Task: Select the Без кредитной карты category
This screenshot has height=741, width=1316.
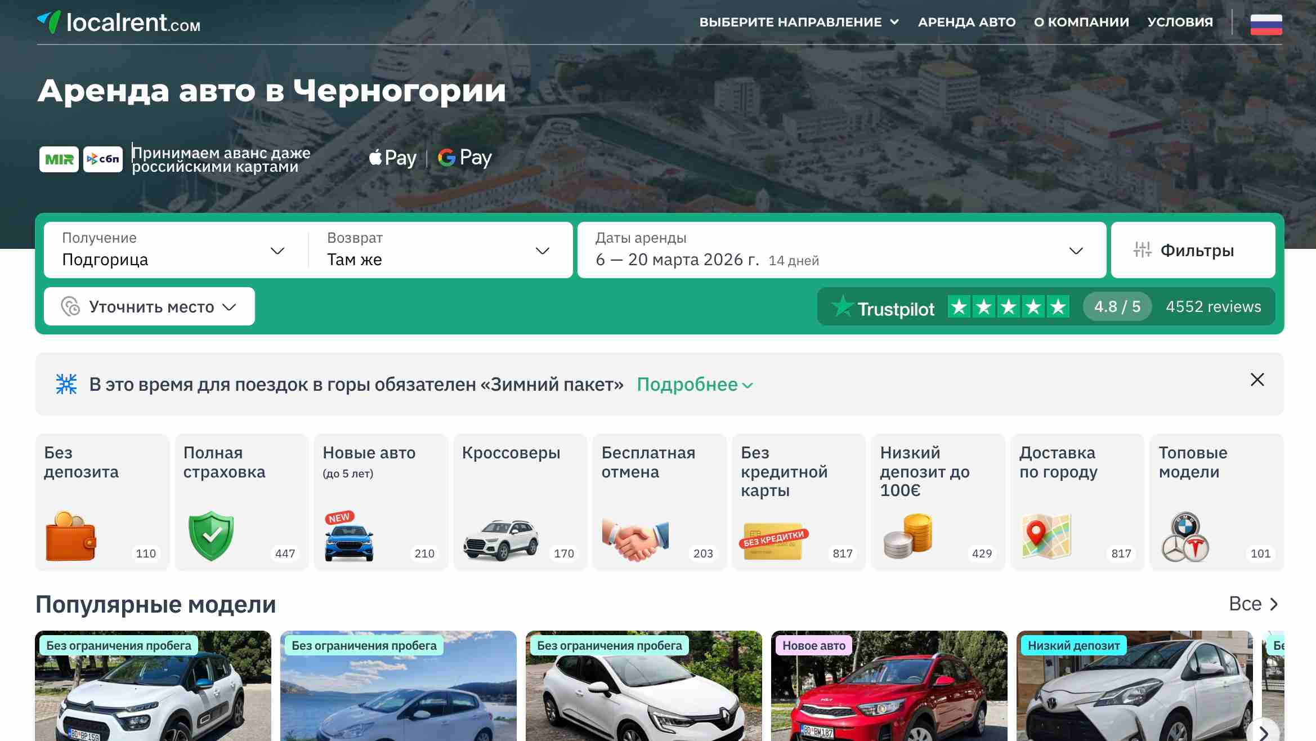Action: coord(799,502)
